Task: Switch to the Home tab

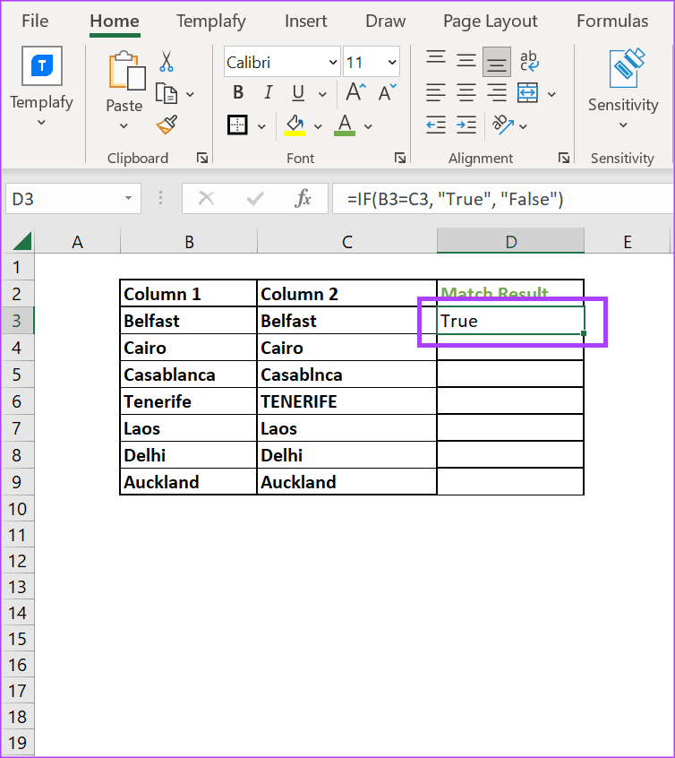Action: click(115, 22)
